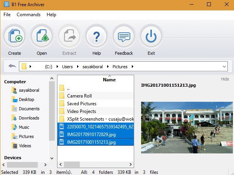Expand the address path dropdown arrow
Screen dimensions: 234x175
click(x=224, y=67)
